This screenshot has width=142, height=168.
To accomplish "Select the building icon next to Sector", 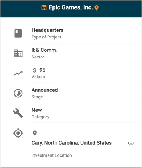I will pyautogui.click(x=18, y=53).
